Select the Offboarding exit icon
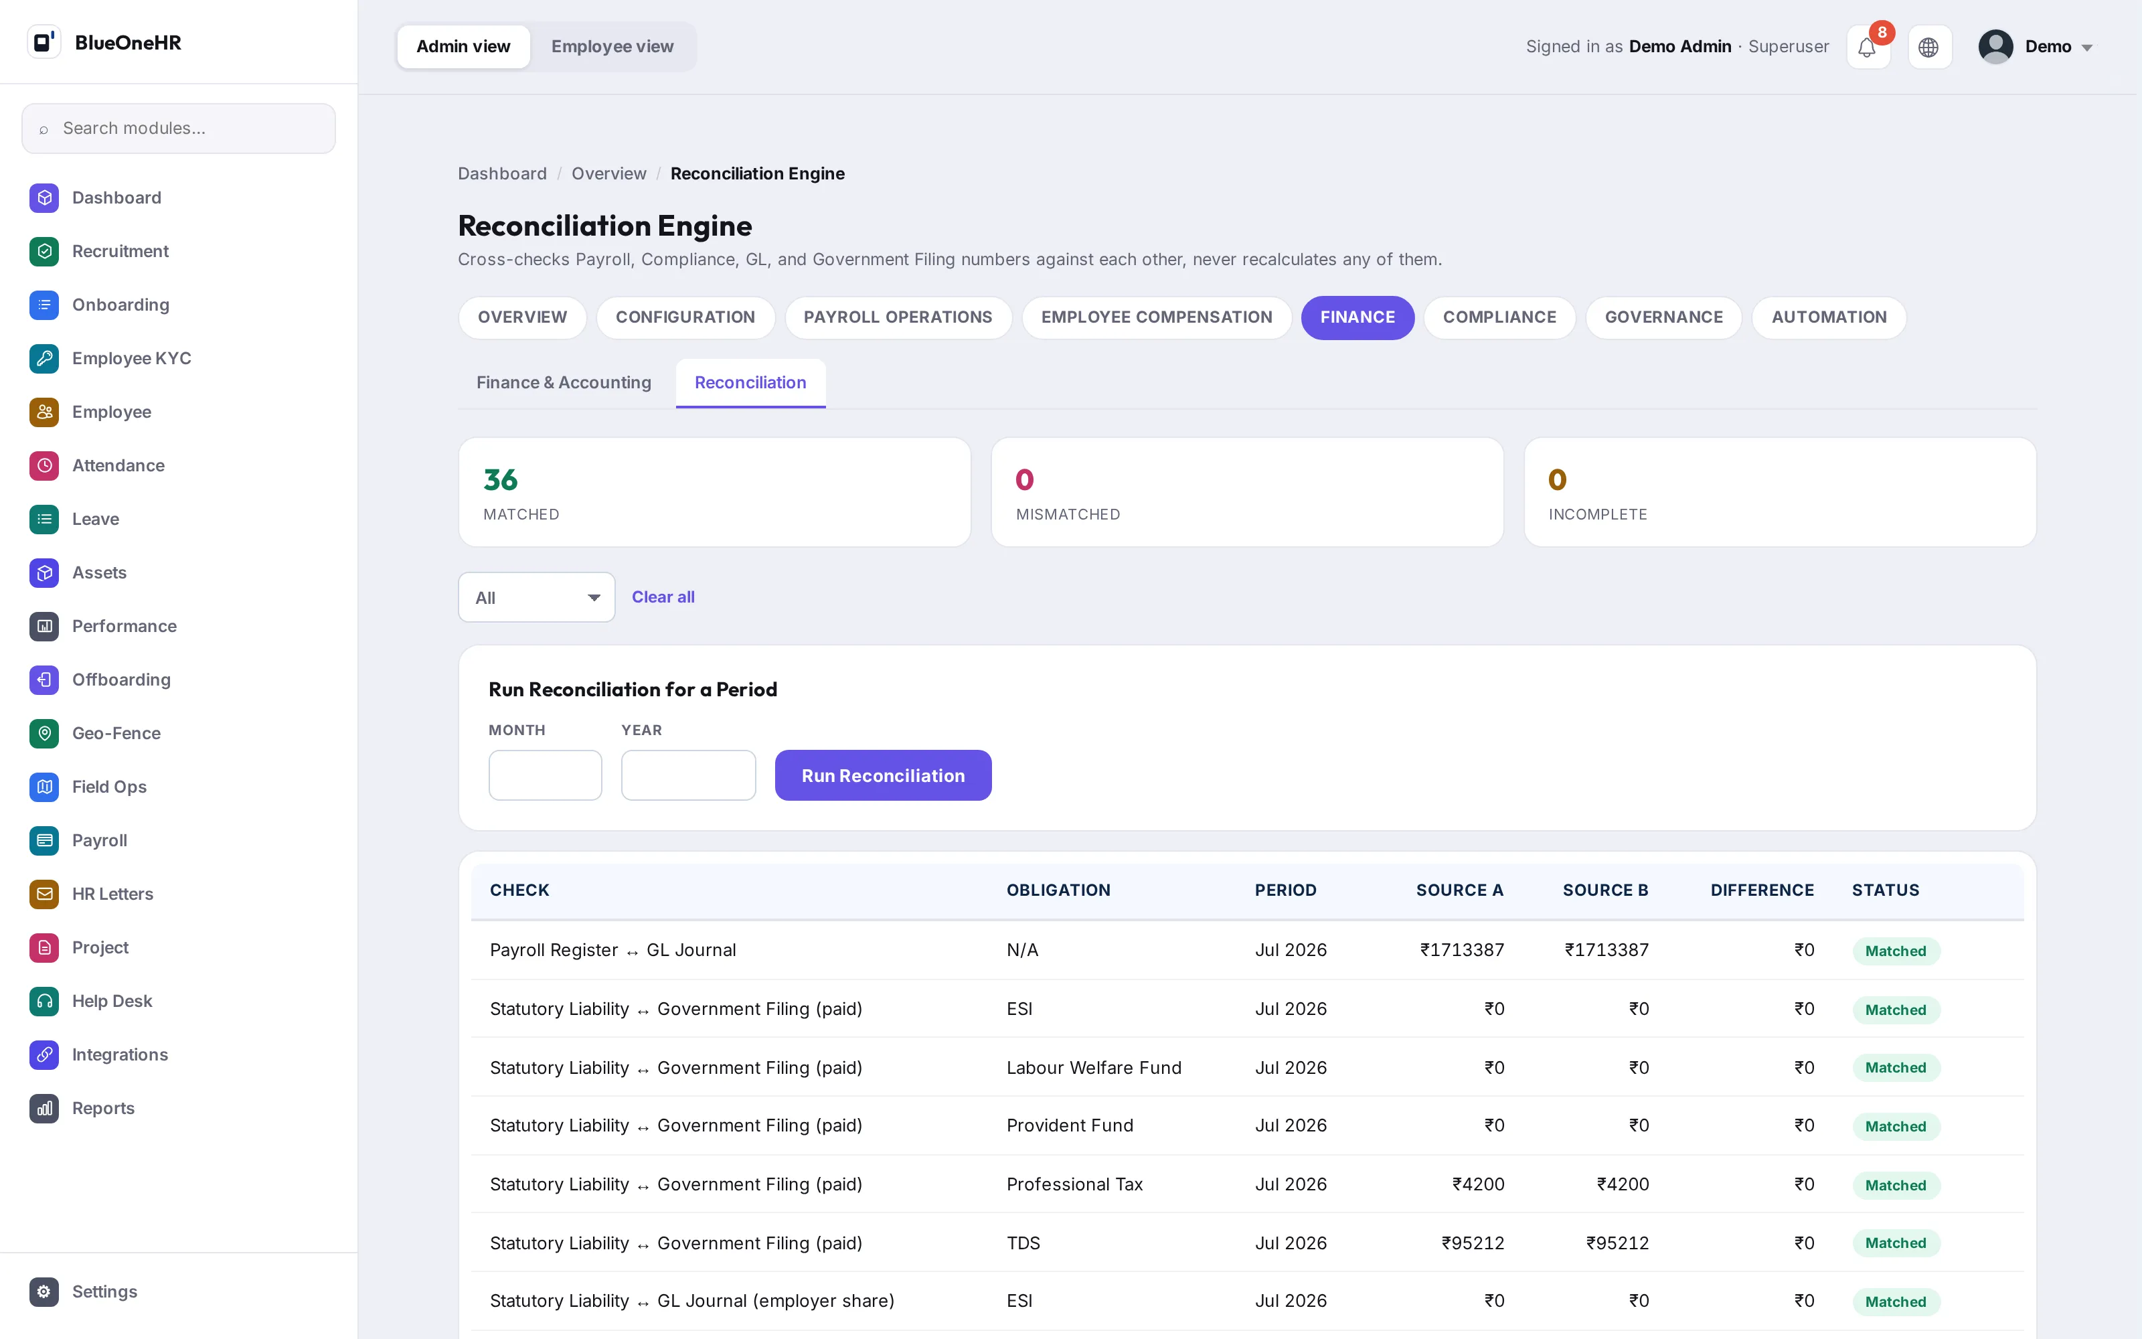This screenshot has height=1339, width=2142. (44, 680)
